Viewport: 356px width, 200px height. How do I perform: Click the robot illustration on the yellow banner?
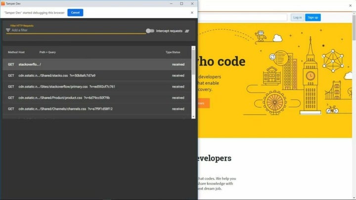(261, 35)
